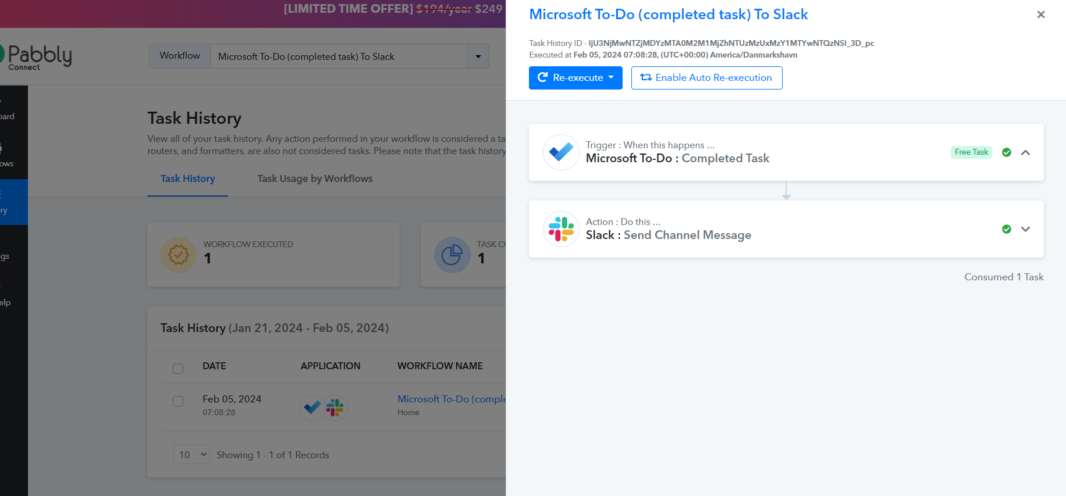Click the Showing 1 - 1 of 1 Records text
Viewport: 1066px width, 496px height.
tap(272, 455)
